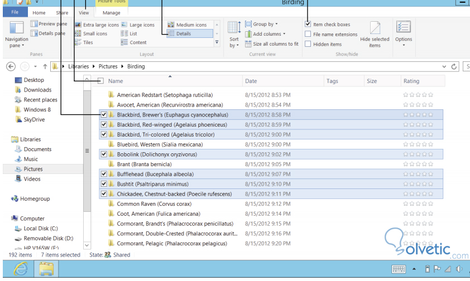Choose Large icons layout
The height and width of the screenshot is (281, 470).
point(138,25)
